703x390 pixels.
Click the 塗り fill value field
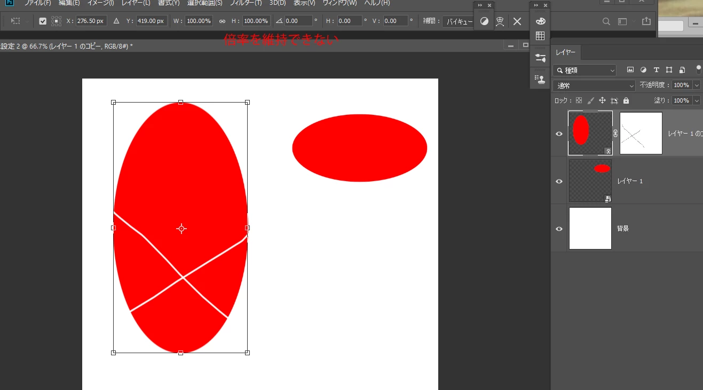coord(682,100)
